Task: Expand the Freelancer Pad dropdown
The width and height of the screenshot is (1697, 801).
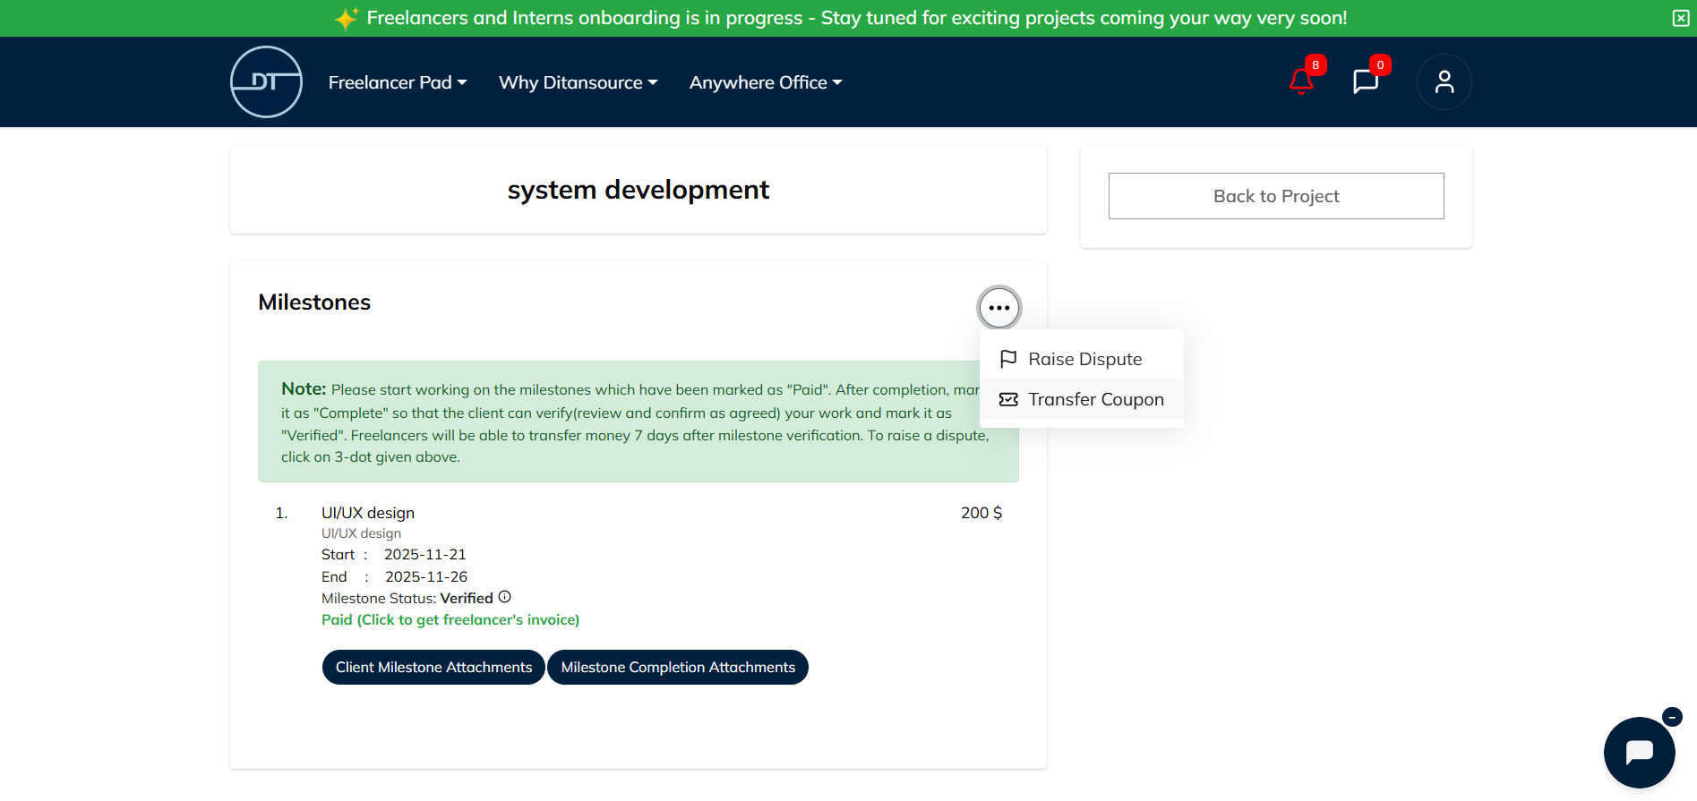Action: (x=398, y=82)
